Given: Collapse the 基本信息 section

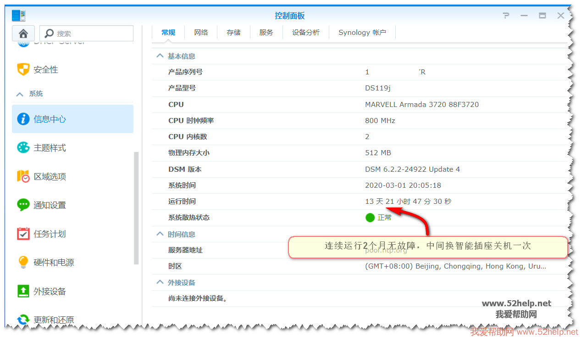Looking at the screenshot, I should click(x=160, y=56).
